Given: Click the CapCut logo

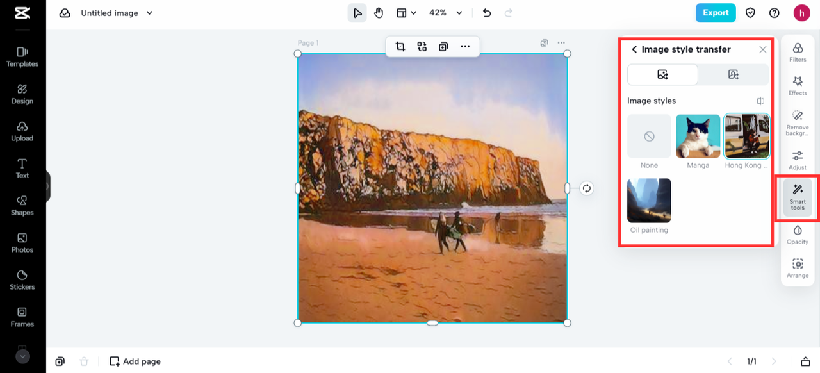Looking at the screenshot, I should pyautogui.click(x=22, y=13).
